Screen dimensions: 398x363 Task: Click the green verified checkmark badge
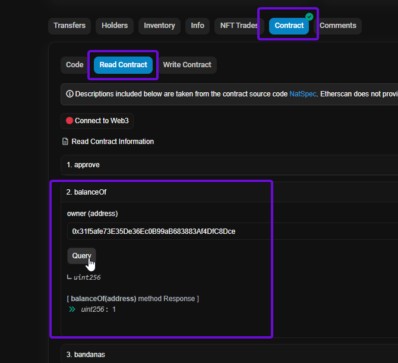click(x=309, y=17)
